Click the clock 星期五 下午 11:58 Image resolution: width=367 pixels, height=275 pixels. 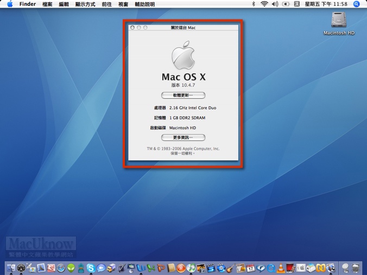click(326, 4)
